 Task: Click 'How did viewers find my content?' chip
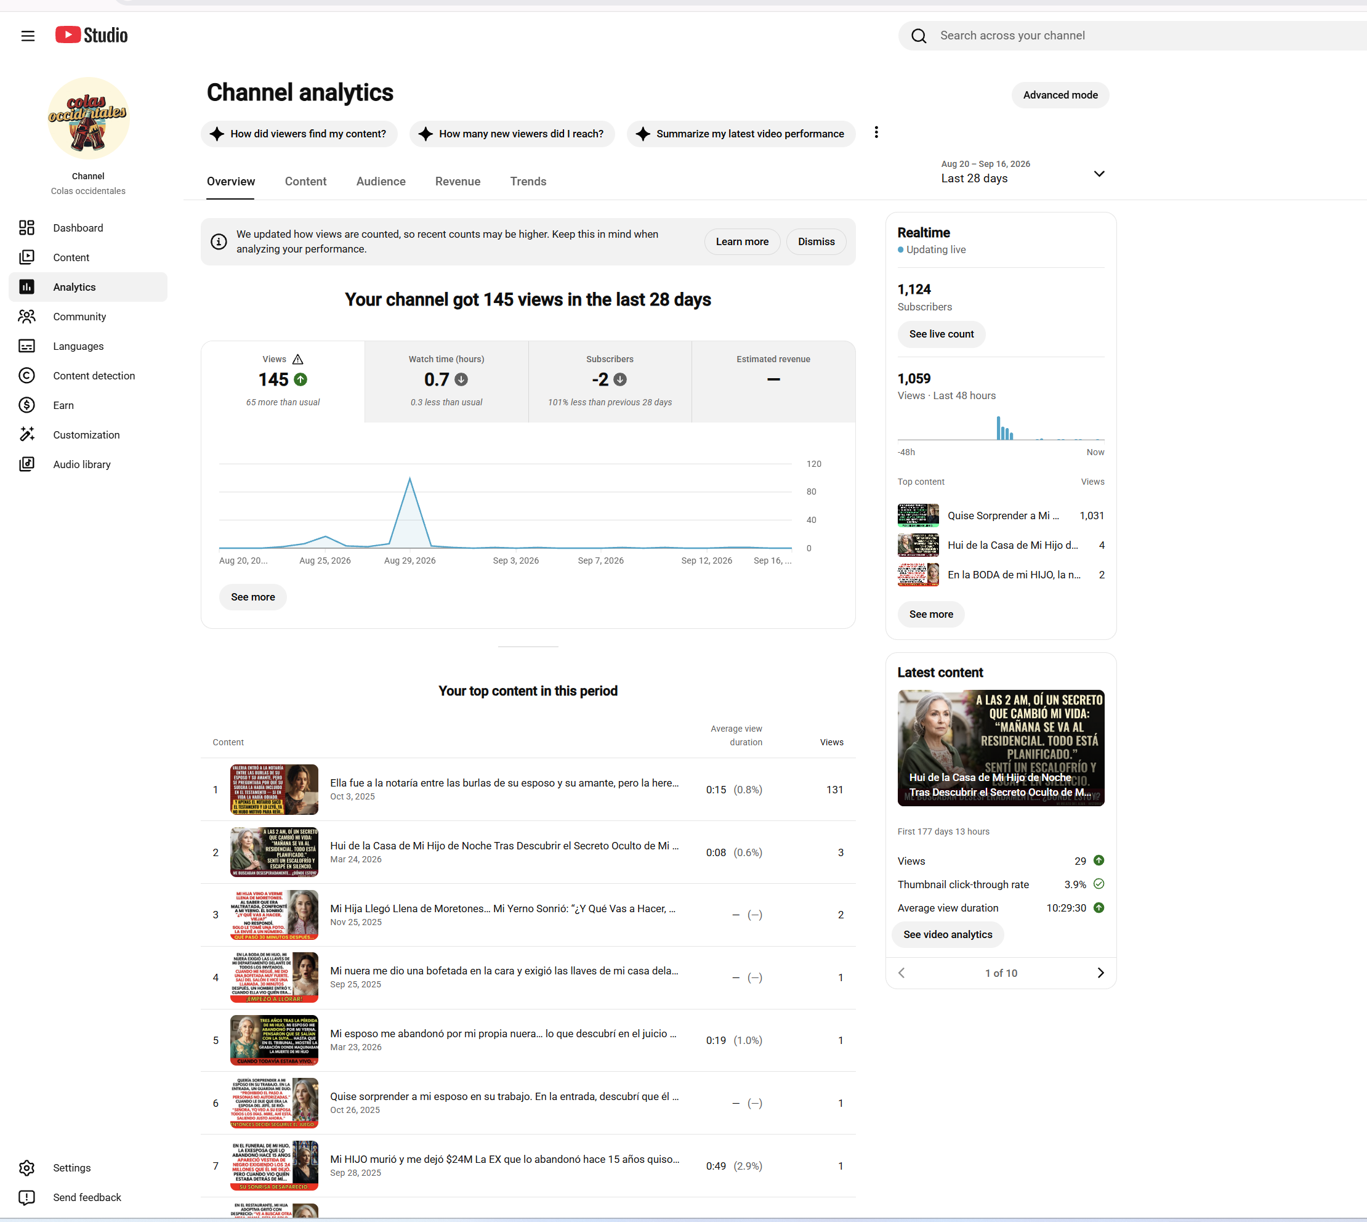tap(299, 134)
